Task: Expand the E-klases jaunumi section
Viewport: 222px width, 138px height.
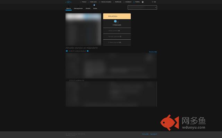Action: pos(117,42)
